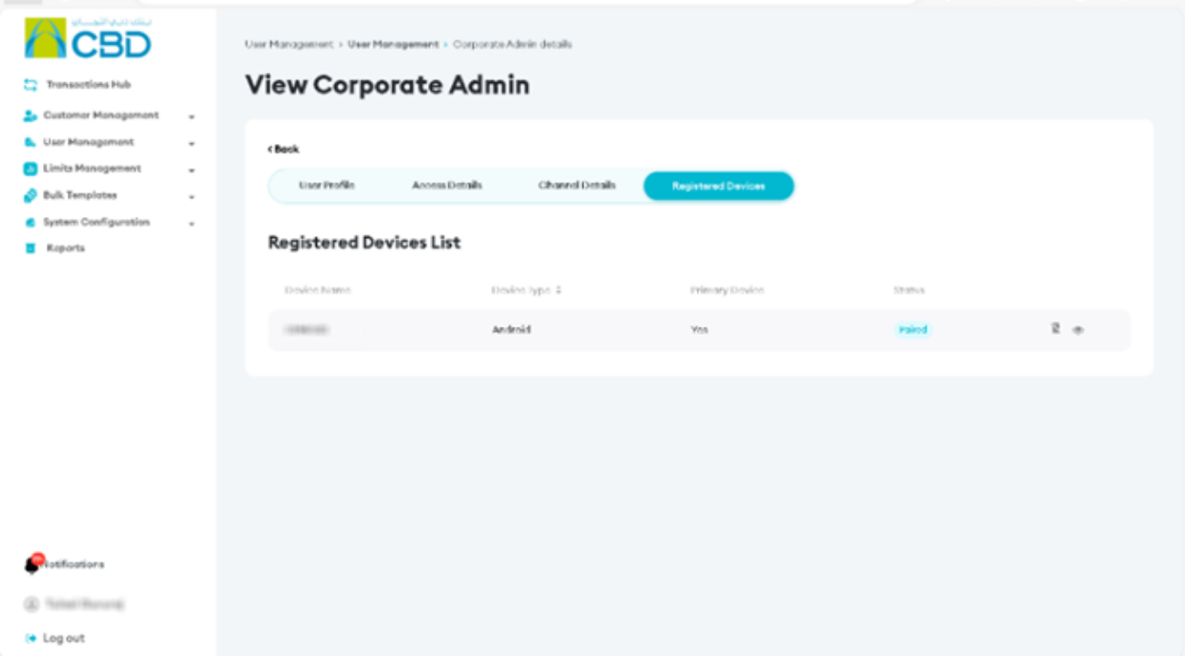Viewport: 1185px width, 656px height.
Task: Sort by Device Type column header
Action: click(526, 290)
